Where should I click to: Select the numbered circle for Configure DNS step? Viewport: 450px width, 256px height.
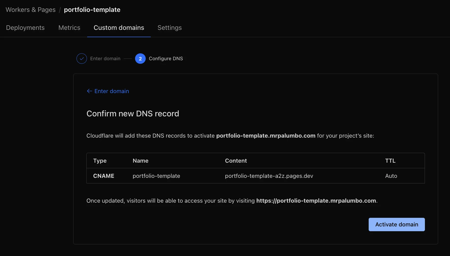[140, 58]
